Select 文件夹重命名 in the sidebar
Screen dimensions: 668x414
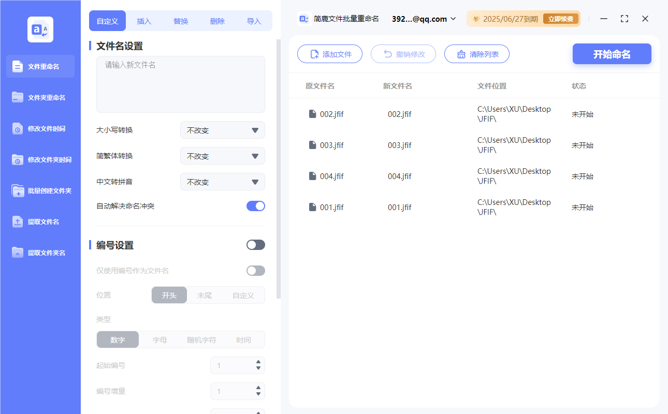pyautogui.click(x=40, y=97)
